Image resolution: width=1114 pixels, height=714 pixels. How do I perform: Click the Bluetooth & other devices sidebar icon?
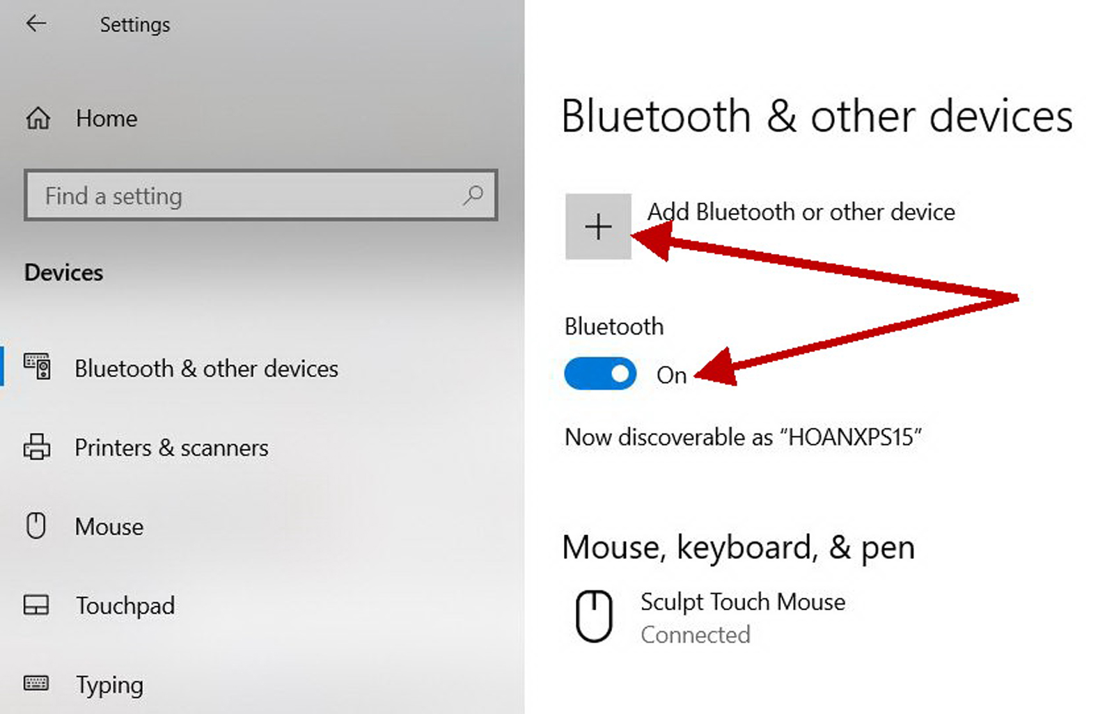37,366
